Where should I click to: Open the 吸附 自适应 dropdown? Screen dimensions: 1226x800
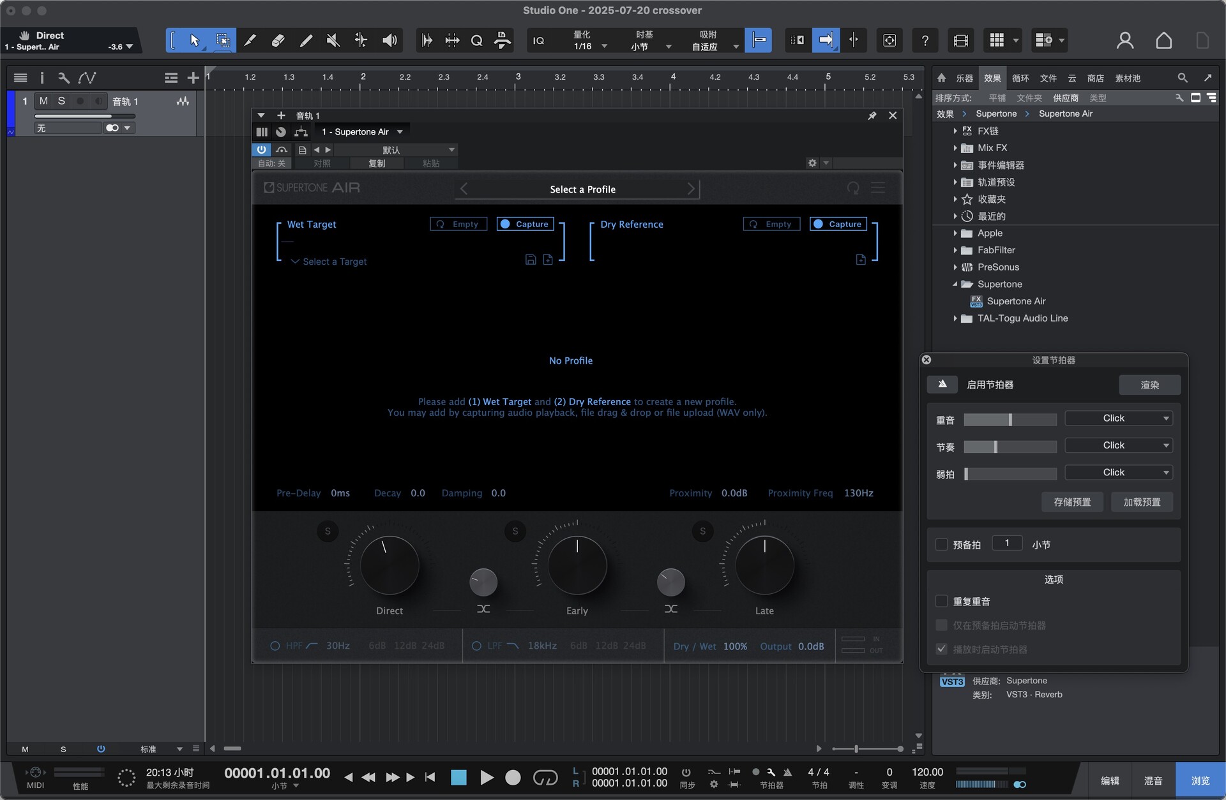pyautogui.click(x=713, y=41)
